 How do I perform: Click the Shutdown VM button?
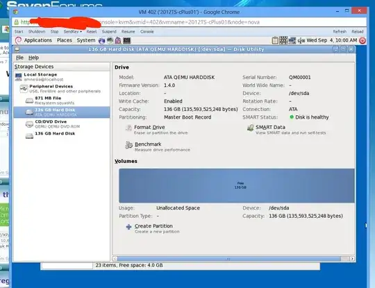tap(37, 31)
